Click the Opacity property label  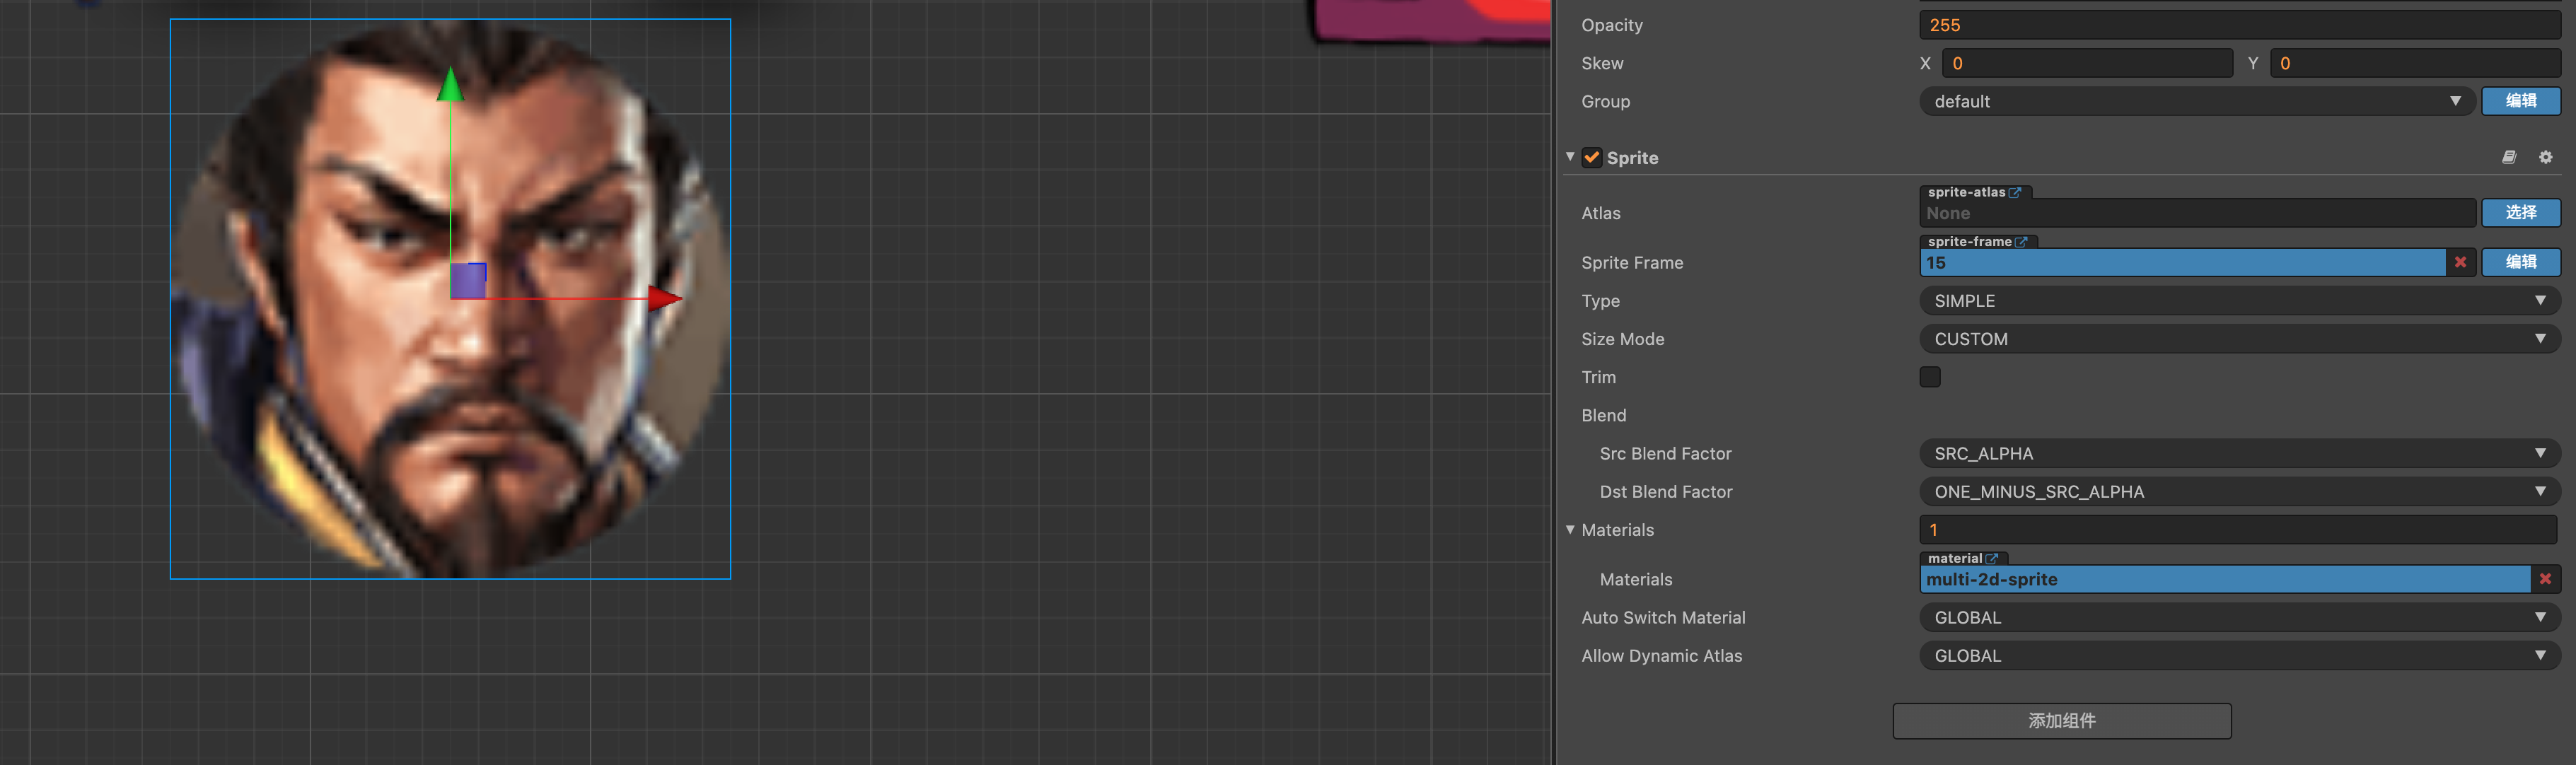1611,25
